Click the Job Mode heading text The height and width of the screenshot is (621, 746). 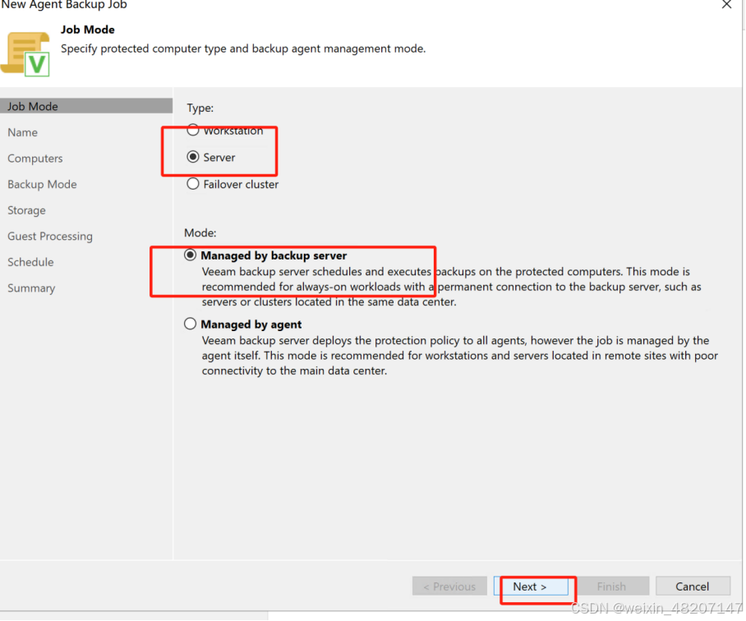[88, 30]
